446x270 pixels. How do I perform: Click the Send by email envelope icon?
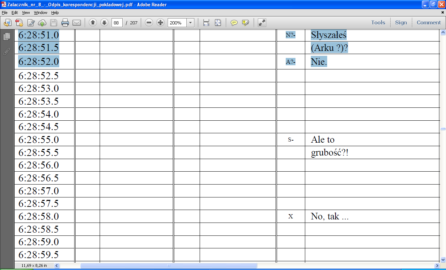(77, 23)
